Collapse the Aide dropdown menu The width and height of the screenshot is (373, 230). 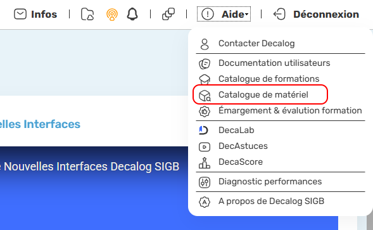click(224, 14)
